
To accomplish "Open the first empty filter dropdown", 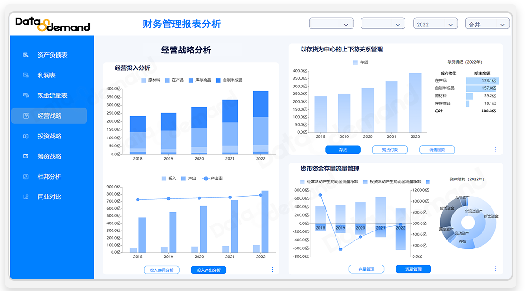I will (331, 24).
